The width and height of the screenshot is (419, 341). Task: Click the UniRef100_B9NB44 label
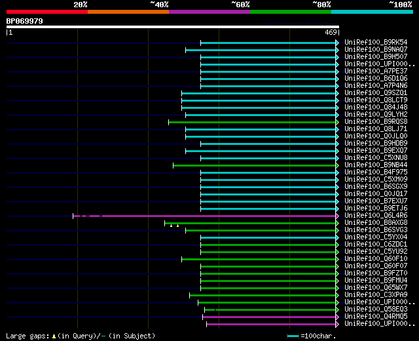[x=376, y=165]
